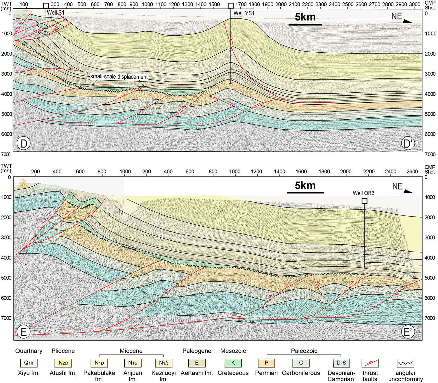Click the 'Well YS1' text label
This screenshot has width=438, height=383.
point(244,13)
